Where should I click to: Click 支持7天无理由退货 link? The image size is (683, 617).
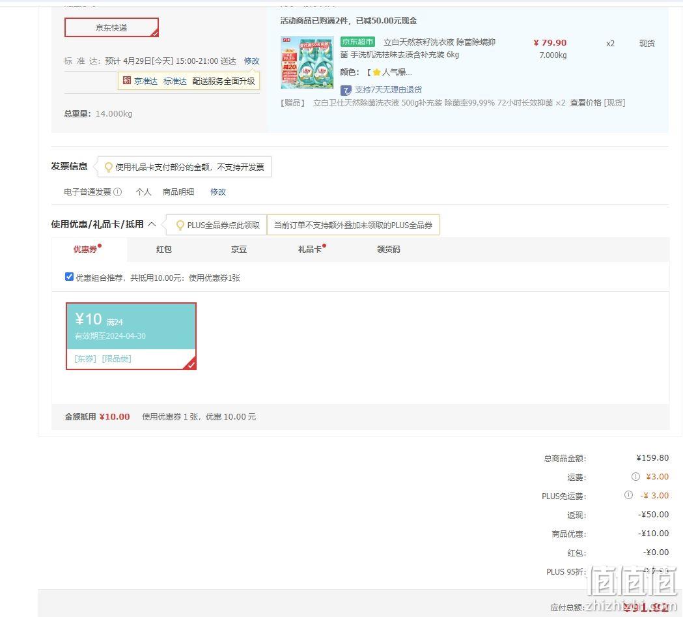[388, 90]
